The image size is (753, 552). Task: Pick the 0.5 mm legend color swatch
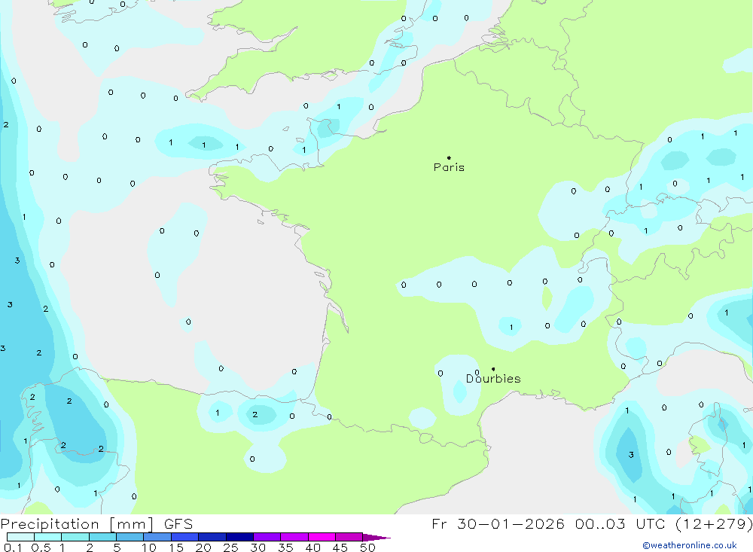click(48, 537)
